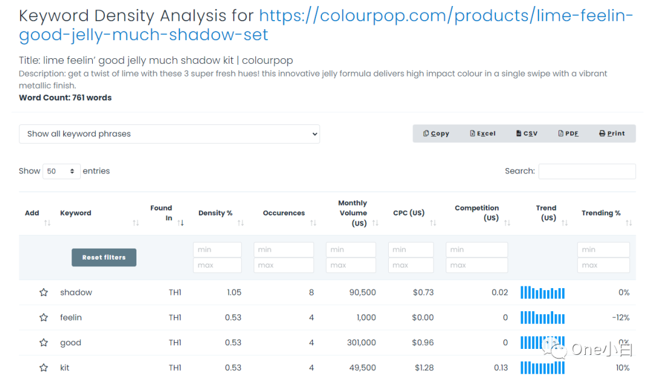Viewport: 655px width, 378px height.
Task: Set the Trending % min filter
Action: click(x=603, y=250)
